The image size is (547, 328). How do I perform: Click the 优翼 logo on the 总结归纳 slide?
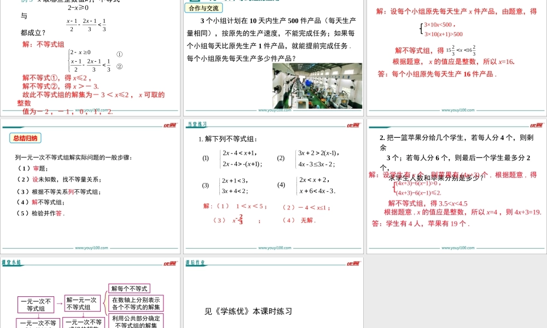point(171,126)
